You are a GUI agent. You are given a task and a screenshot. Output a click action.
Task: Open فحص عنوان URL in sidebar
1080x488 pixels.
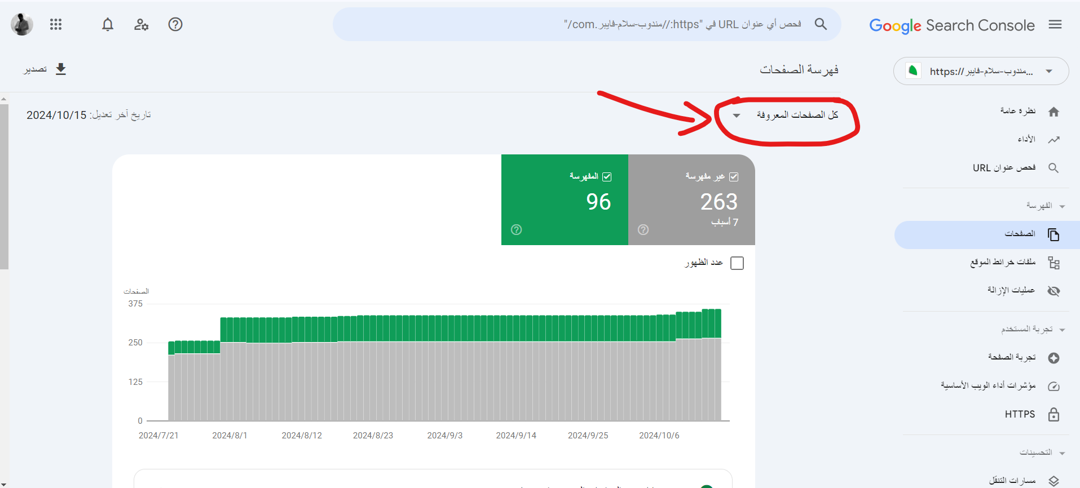click(x=1004, y=167)
